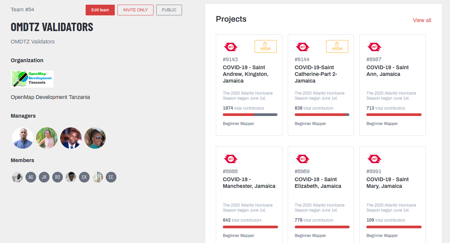
Task: Click the #8991 project number
Action: (374, 171)
